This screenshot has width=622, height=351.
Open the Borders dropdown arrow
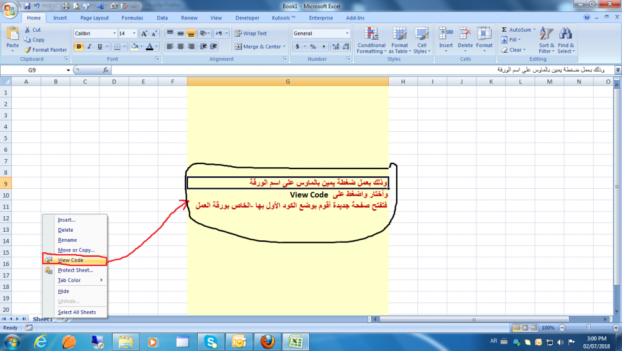(124, 47)
